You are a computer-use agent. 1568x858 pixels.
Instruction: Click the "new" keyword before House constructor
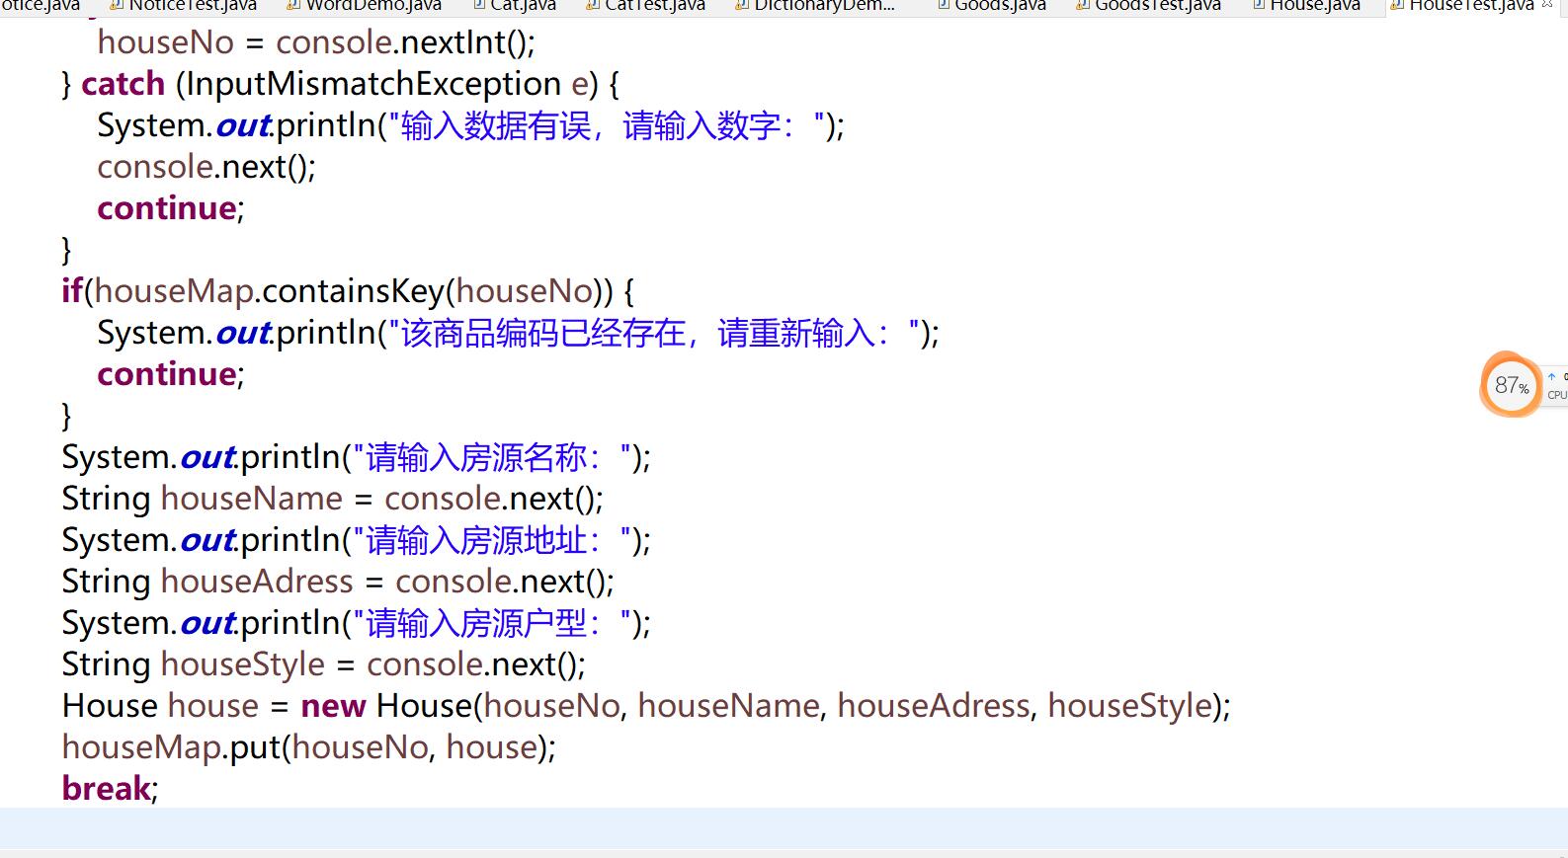tap(334, 706)
